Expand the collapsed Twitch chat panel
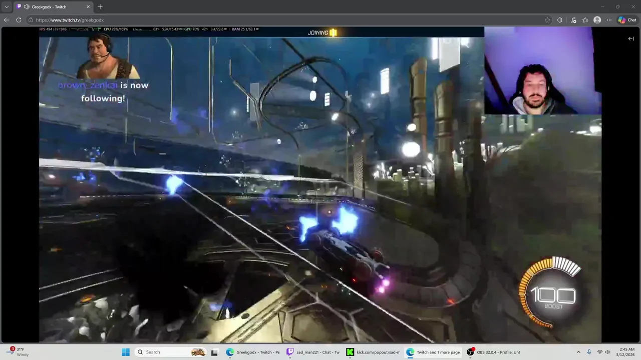The image size is (641, 360). tap(631, 38)
